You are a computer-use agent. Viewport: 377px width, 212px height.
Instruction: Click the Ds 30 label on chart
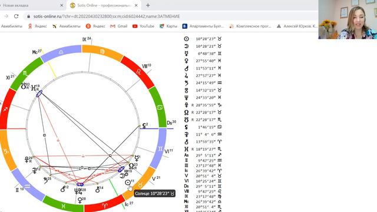[171, 122]
